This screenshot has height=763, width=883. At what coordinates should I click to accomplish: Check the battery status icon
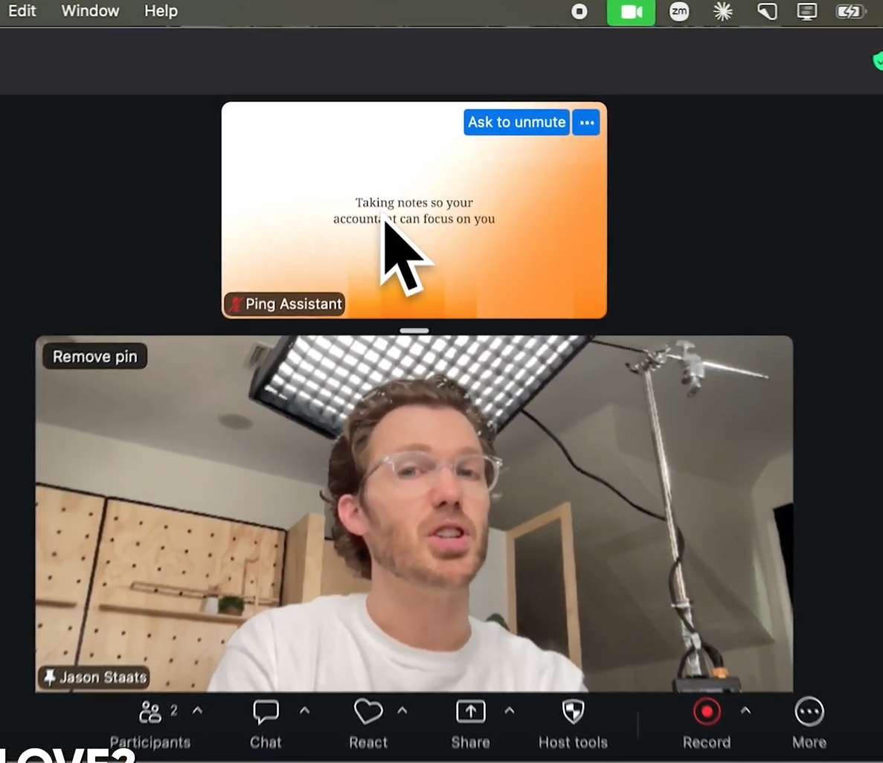[850, 12]
